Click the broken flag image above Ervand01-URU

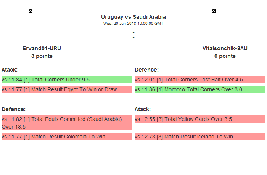(31, 11)
